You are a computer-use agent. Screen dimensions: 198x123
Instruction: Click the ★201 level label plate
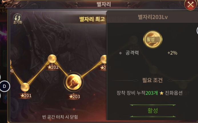point(26,96)
